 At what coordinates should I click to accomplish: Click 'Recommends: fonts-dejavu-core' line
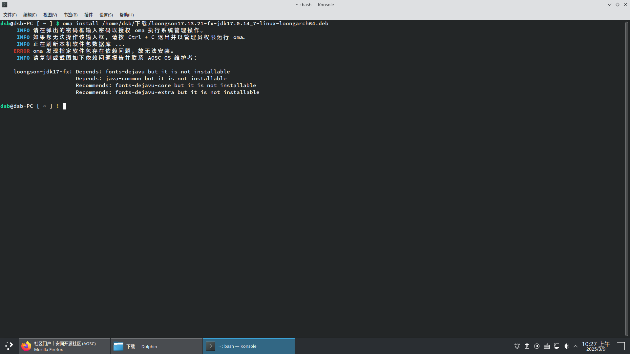pyautogui.click(x=166, y=86)
